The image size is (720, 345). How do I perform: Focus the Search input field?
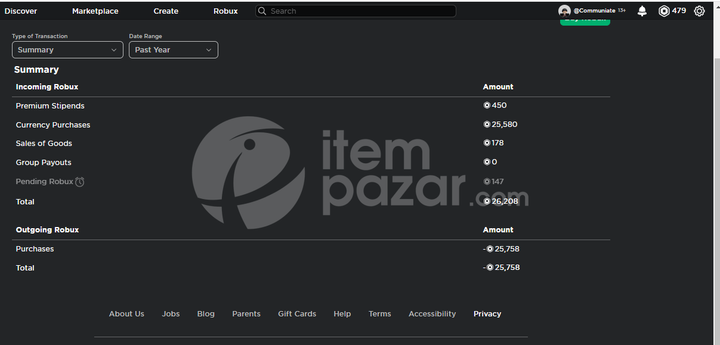click(356, 11)
